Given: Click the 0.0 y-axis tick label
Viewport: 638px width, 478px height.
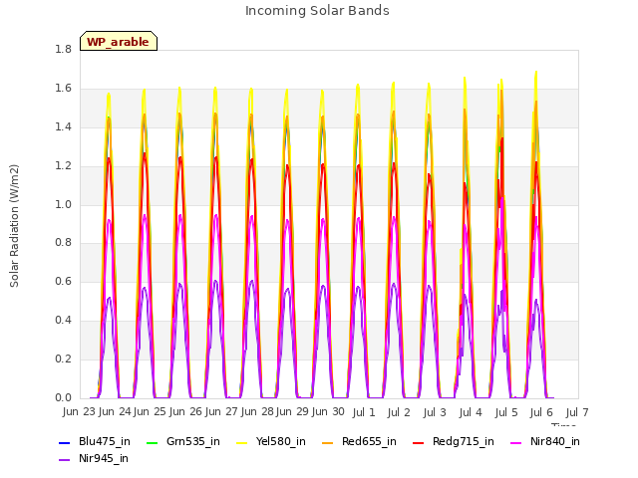Looking at the screenshot, I should [63, 398].
